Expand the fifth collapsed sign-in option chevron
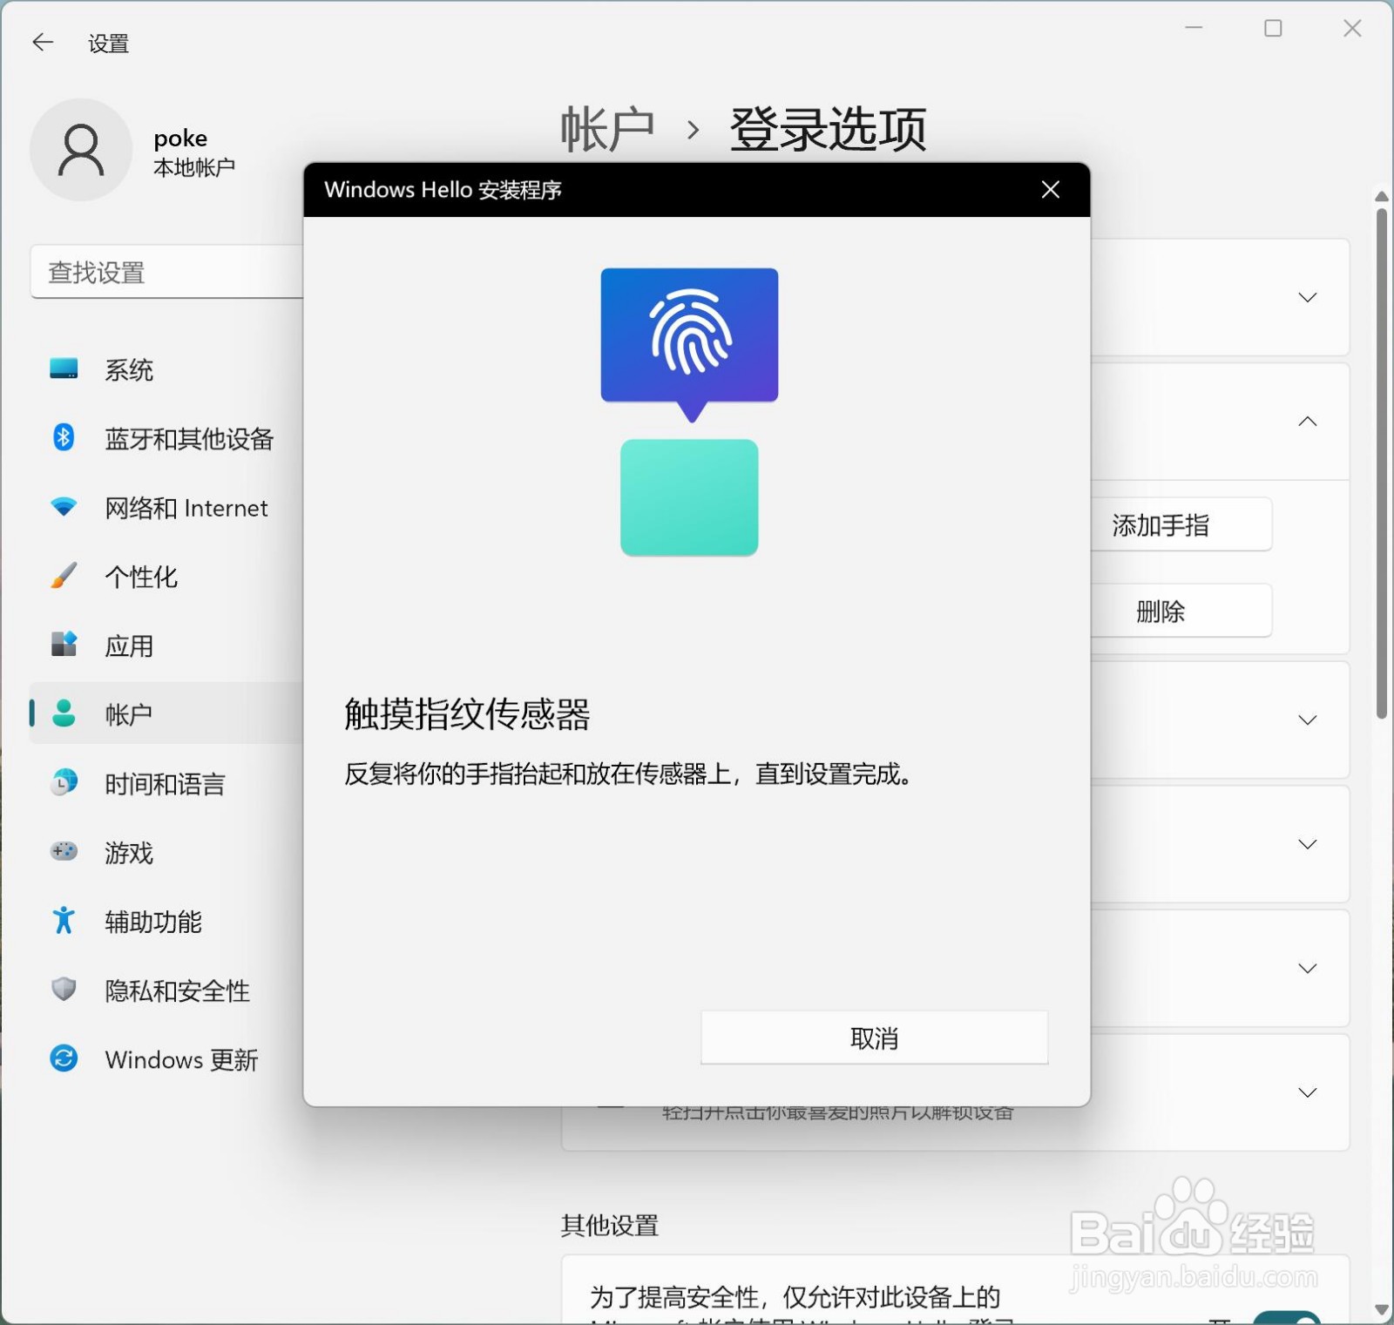The width and height of the screenshot is (1394, 1325). pyautogui.click(x=1307, y=968)
